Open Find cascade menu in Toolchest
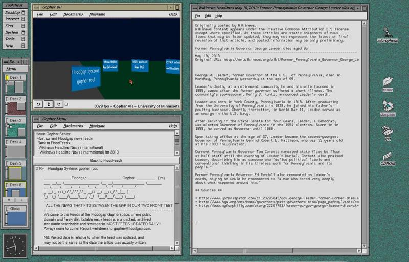This screenshot has width=409, height=262. tap(15, 26)
